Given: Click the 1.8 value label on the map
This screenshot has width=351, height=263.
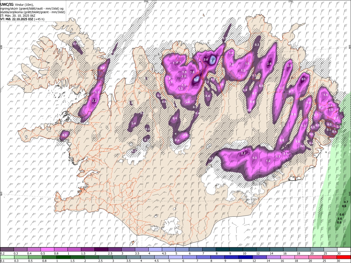Looking at the screenshot, I should 192,72.
